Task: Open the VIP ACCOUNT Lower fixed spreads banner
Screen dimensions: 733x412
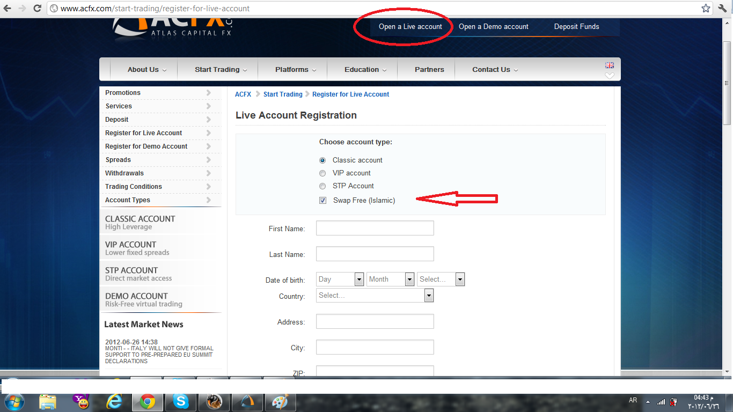Action: (x=160, y=248)
